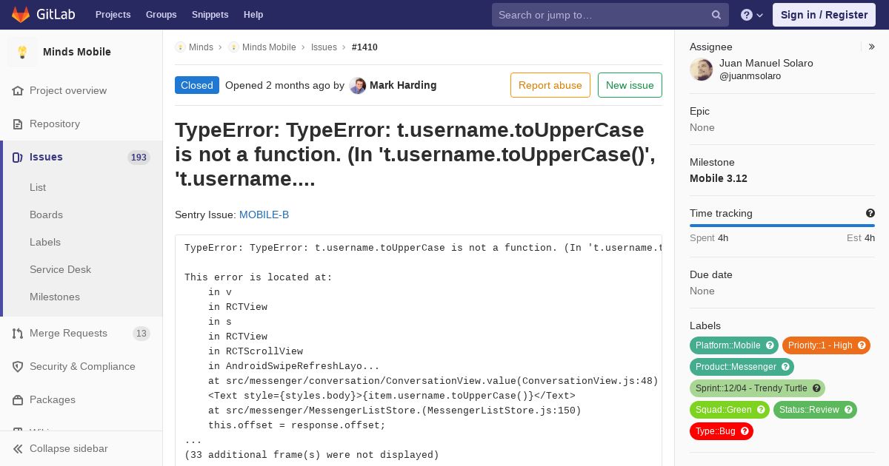The width and height of the screenshot is (889, 466).
Task: Open Service Desk under Issues
Action: click(60, 269)
